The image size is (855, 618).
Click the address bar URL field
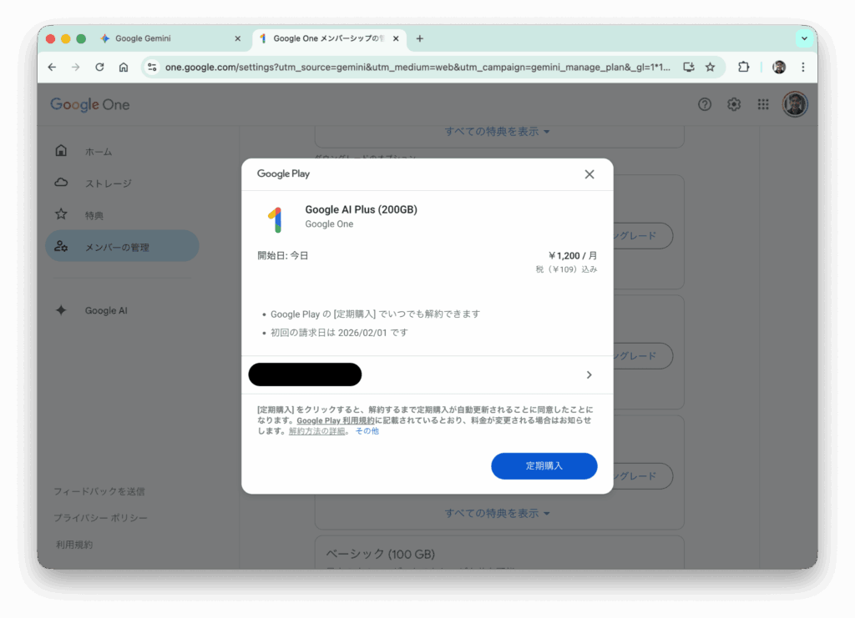pos(417,67)
